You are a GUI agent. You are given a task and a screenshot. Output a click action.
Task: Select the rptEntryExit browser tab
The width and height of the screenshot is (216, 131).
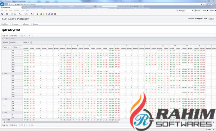[11, 7]
